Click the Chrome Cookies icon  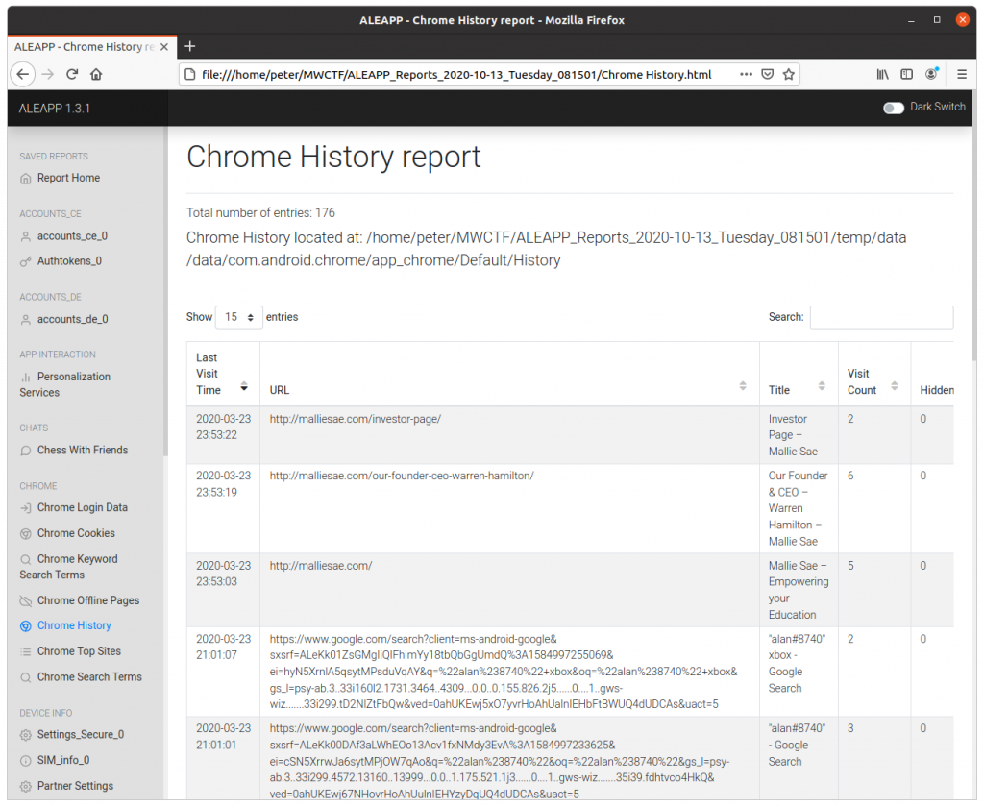coord(26,534)
